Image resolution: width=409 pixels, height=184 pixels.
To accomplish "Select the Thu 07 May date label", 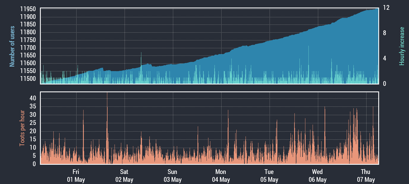I will [366, 176].
